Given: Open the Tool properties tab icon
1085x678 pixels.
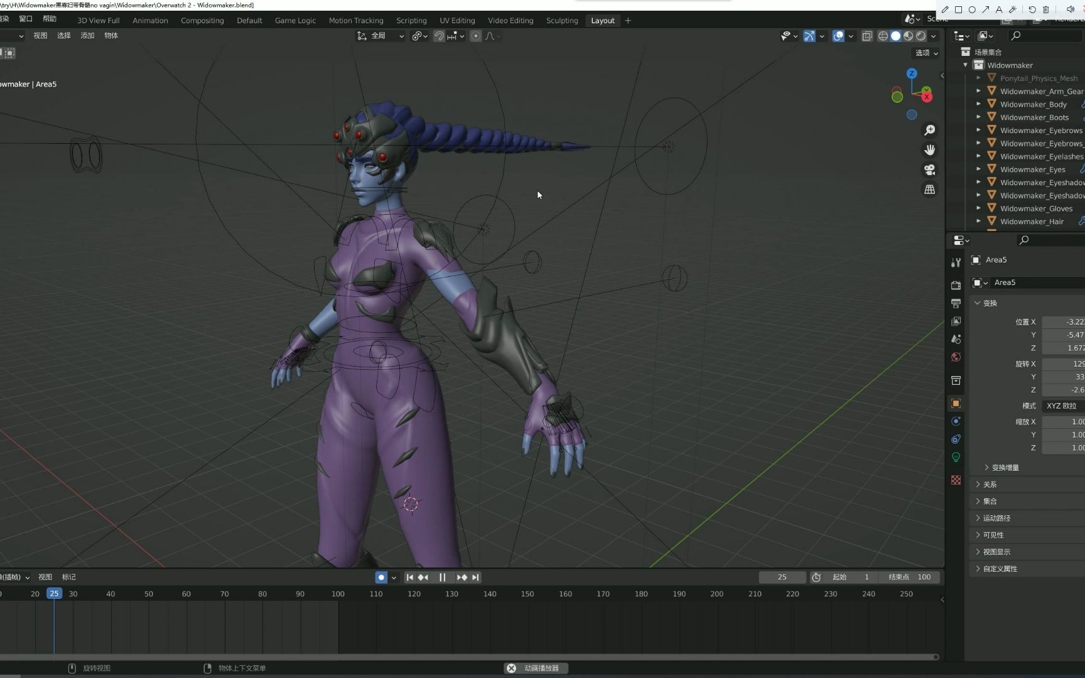Looking at the screenshot, I should 956,262.
